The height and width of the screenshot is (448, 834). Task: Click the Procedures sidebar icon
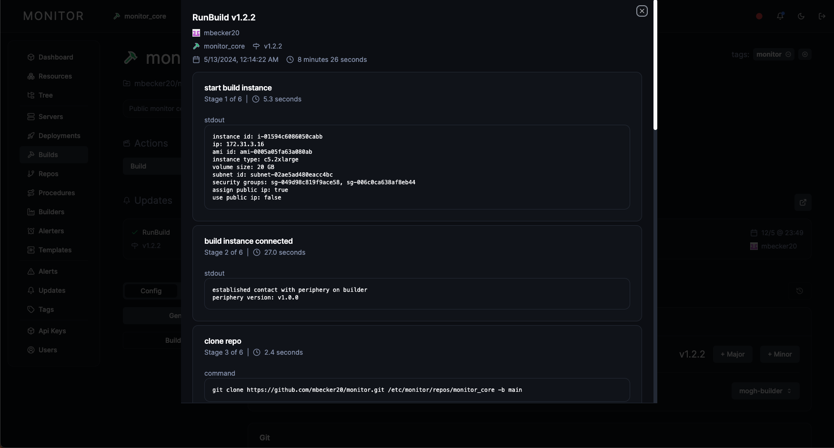(31, 193)
